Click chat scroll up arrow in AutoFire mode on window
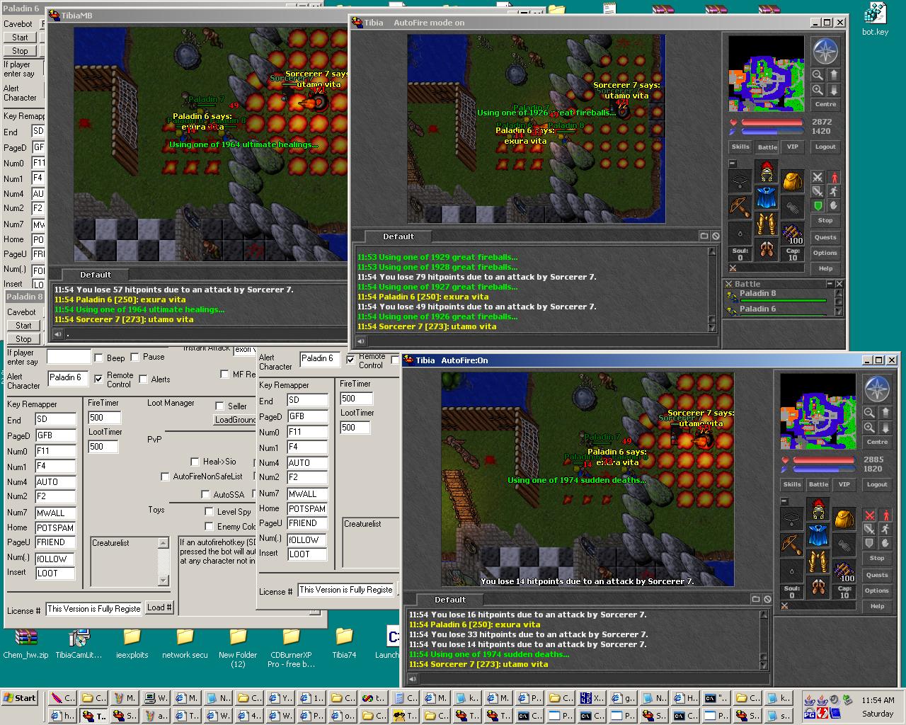Image resolution: width=906 pixels, height=725 pixels. 712,251
